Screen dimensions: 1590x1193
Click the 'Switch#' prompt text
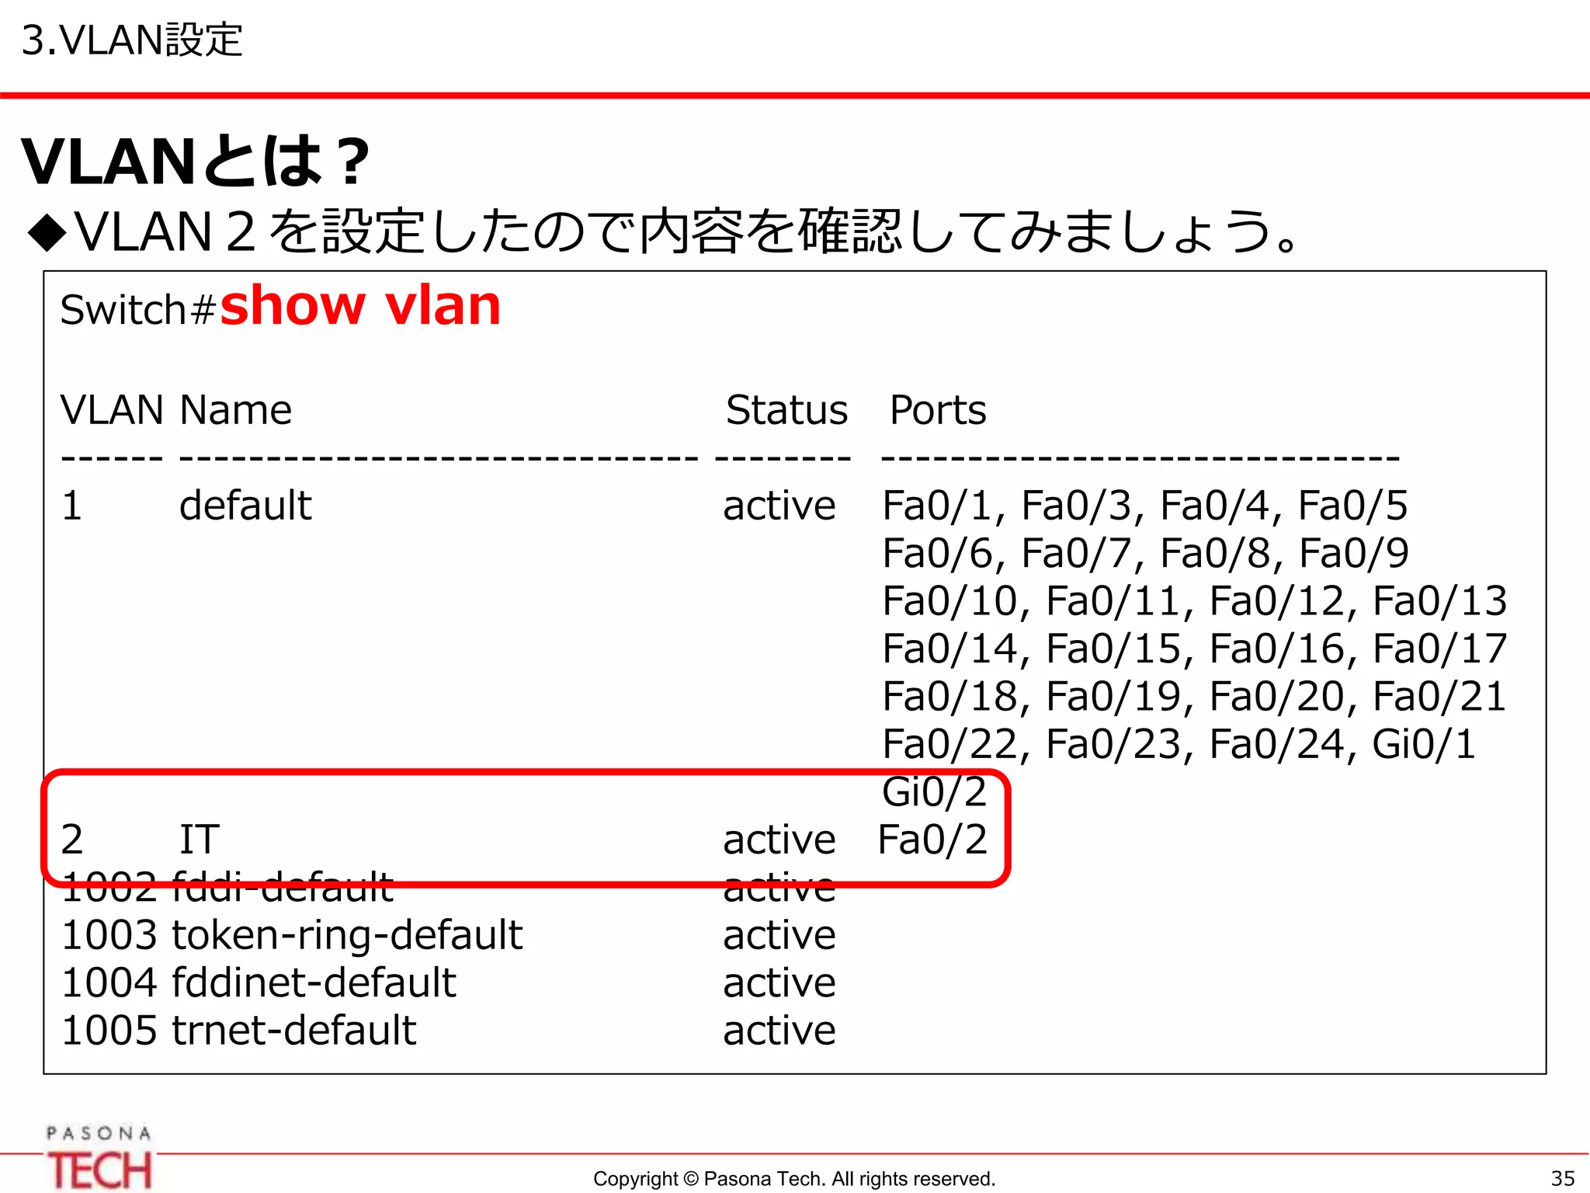[138, 310]
